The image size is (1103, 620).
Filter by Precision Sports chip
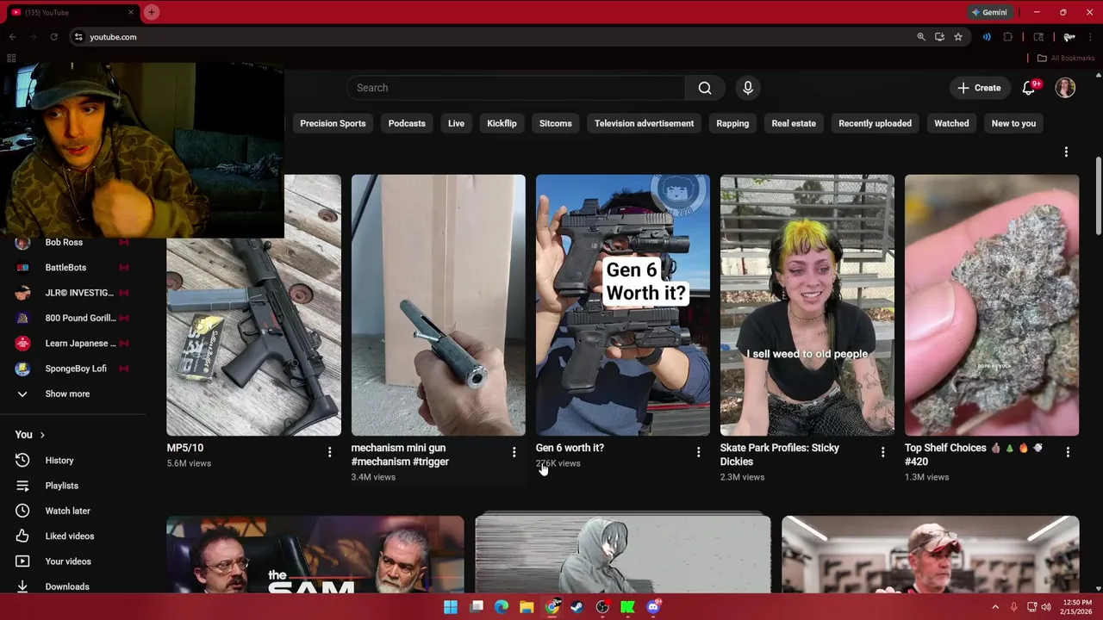click(x=333, y=123)
